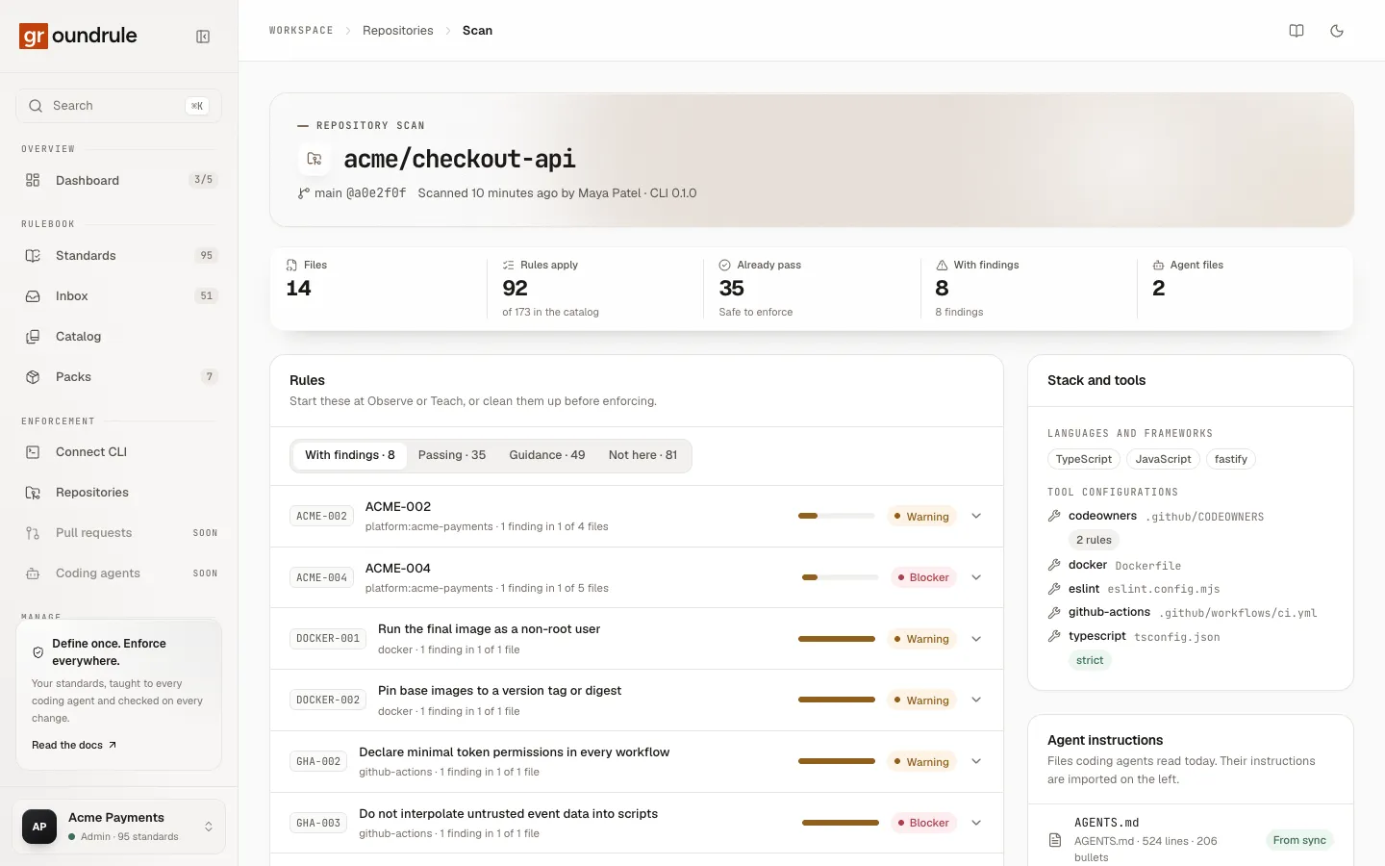1385x866 pixels.
Task: Click the Inbox tray icon
Action: click(33, 296)
